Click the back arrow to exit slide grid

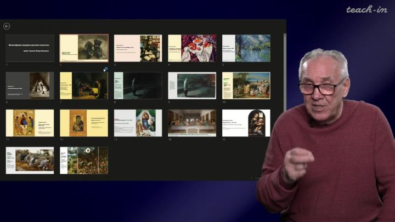click(7, 26)
